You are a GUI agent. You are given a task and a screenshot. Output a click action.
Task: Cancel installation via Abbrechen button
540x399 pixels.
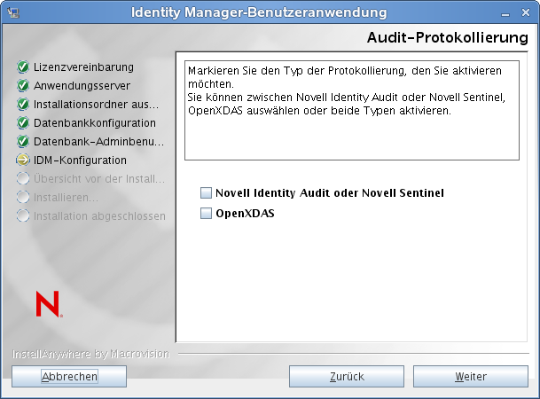[x=70, y=376]
